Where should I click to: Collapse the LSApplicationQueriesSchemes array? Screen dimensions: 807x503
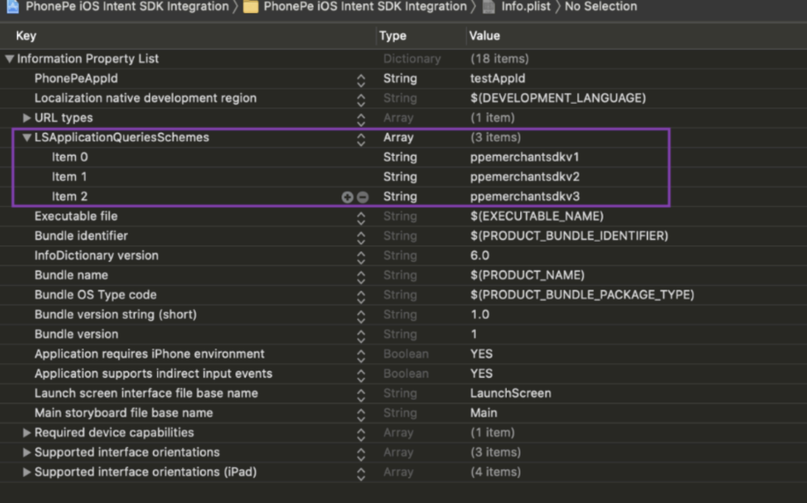coord(26,137)
